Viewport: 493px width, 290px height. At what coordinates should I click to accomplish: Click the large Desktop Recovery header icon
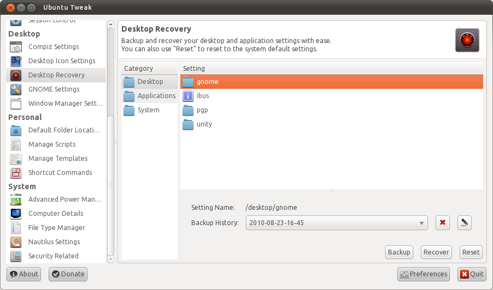tap(467, 40)
